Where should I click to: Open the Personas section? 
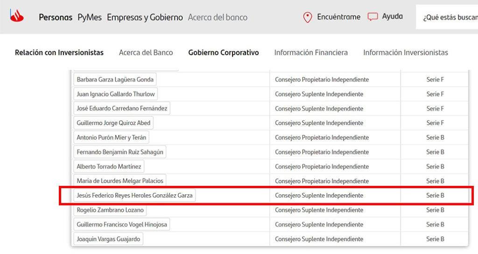point(56,17)
